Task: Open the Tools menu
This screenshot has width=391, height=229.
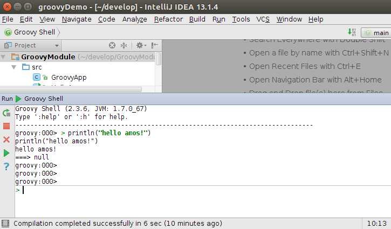Action: pos(241,19)
